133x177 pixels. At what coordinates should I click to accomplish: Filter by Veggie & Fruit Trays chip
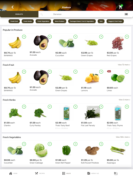(x=115, y=21)
